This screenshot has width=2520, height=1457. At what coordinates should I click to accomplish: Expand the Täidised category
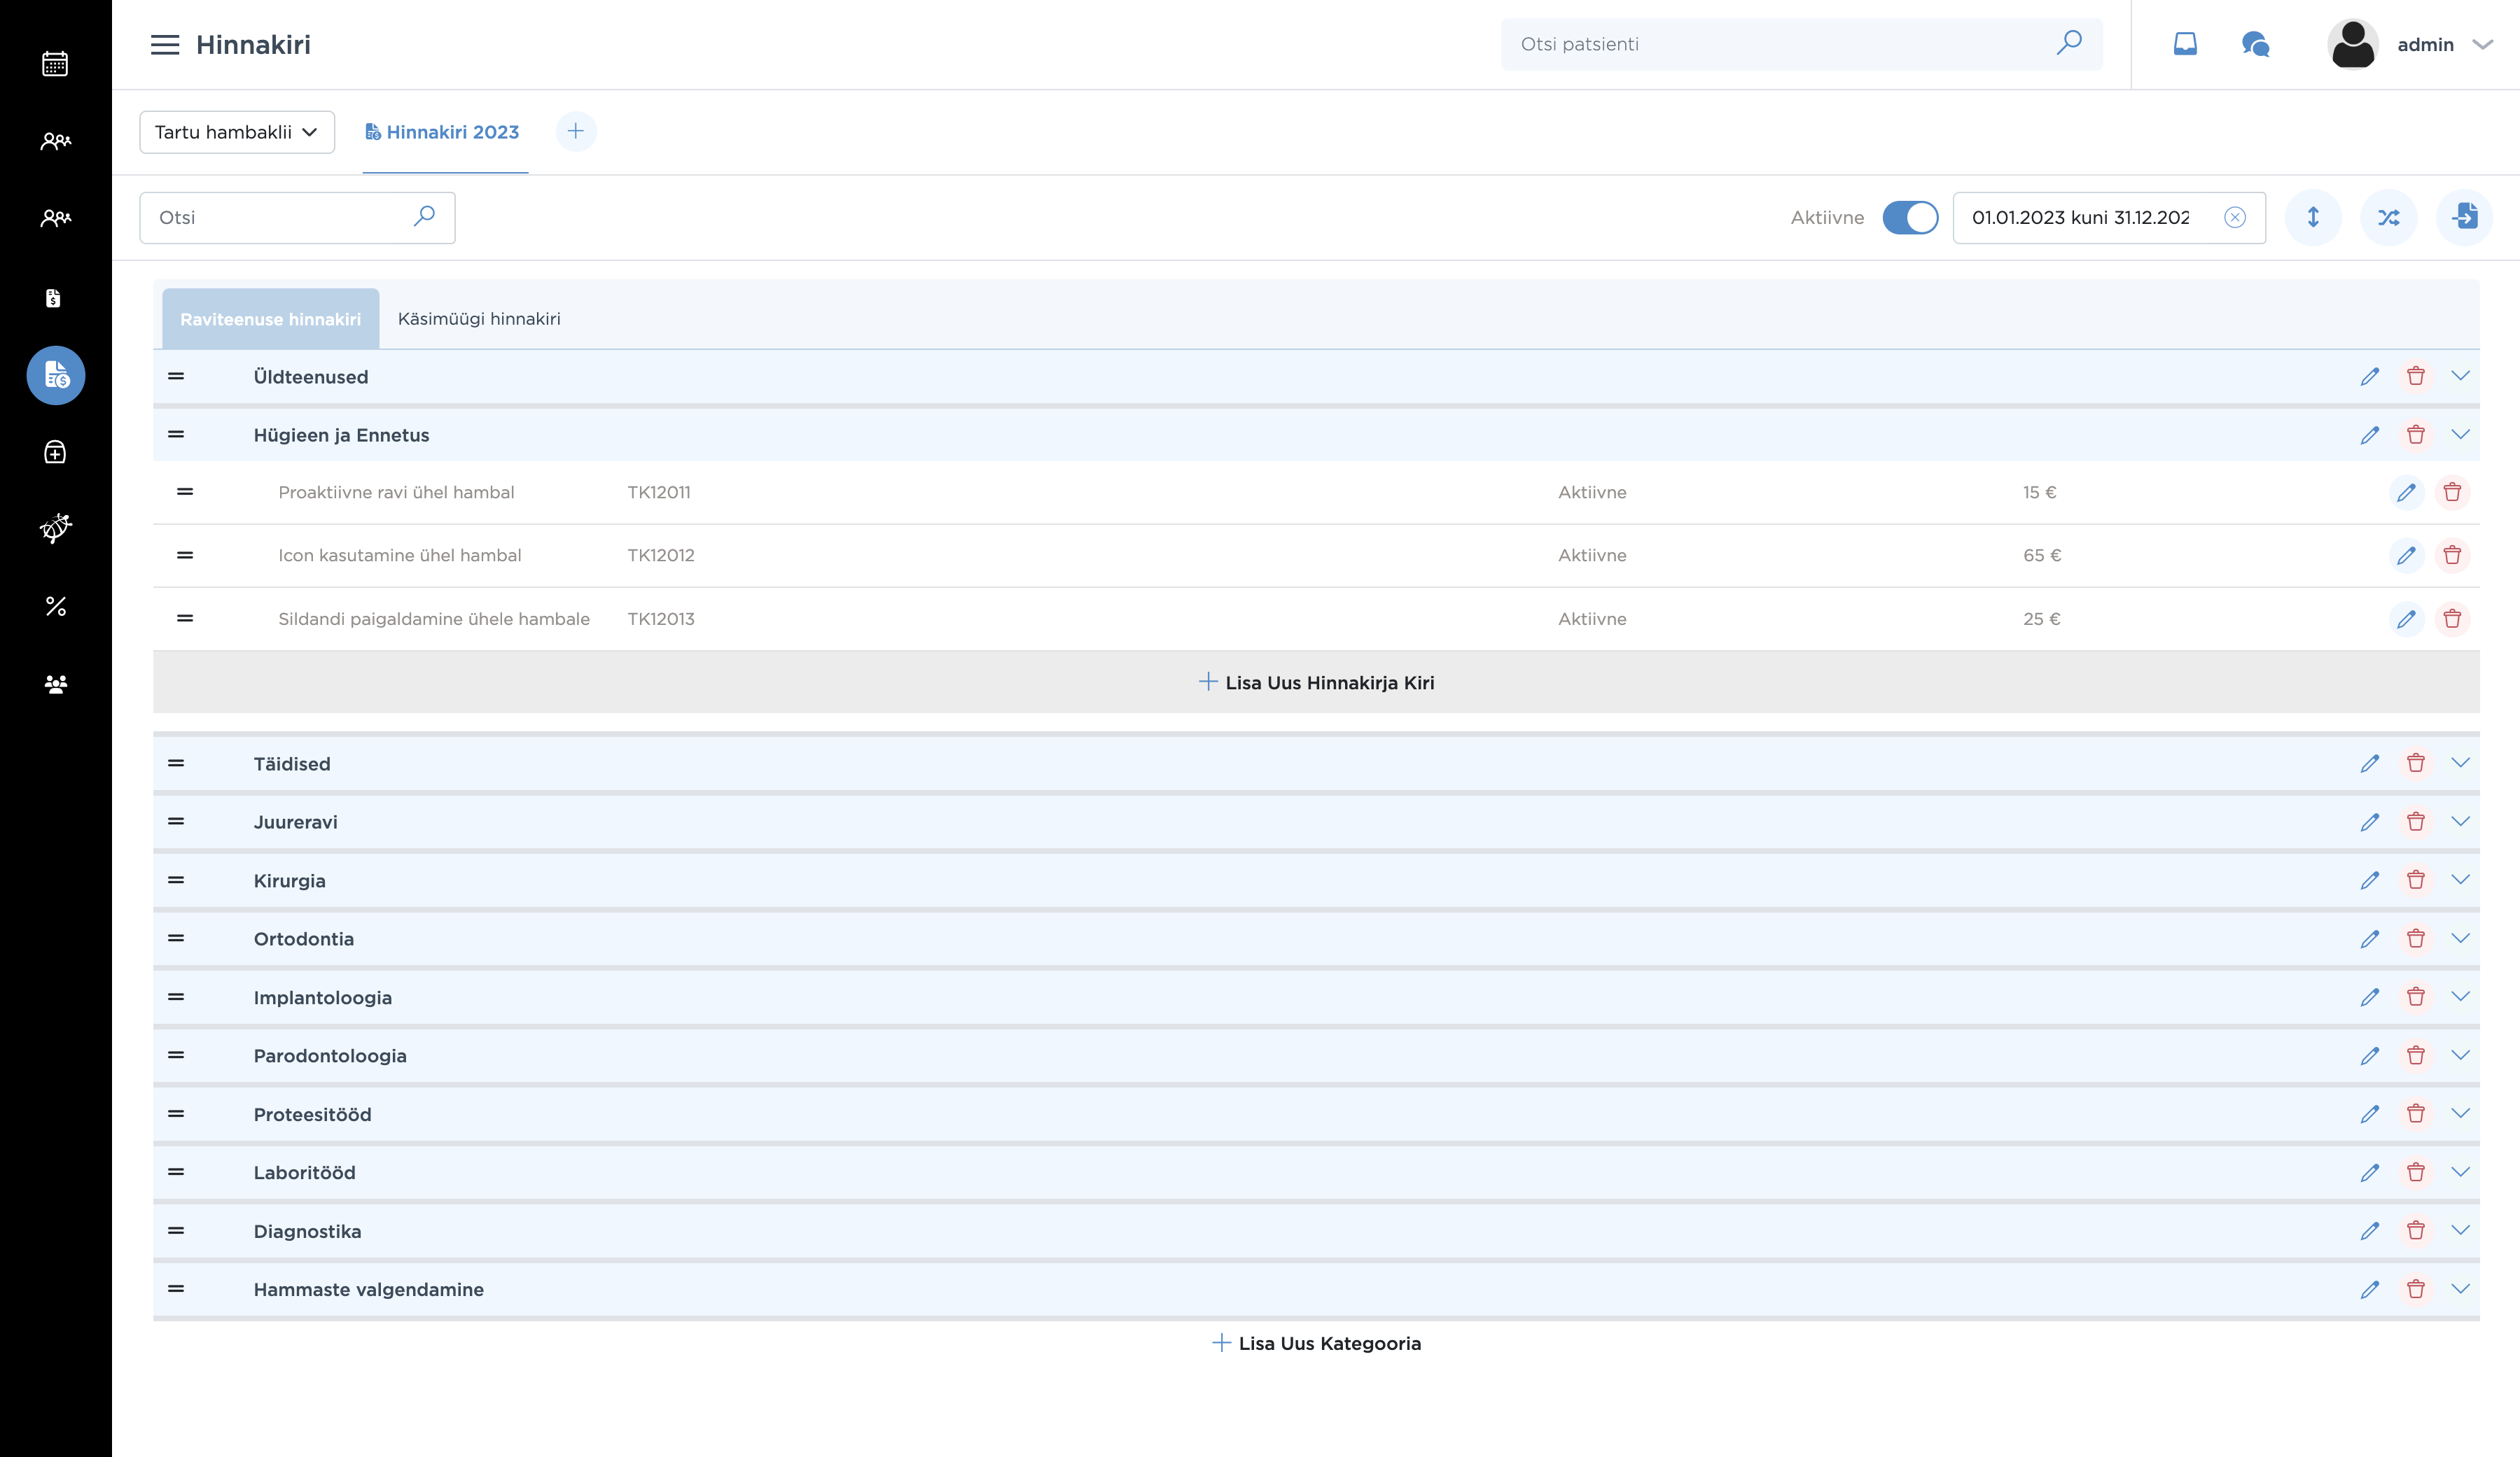pos(2460,763)
